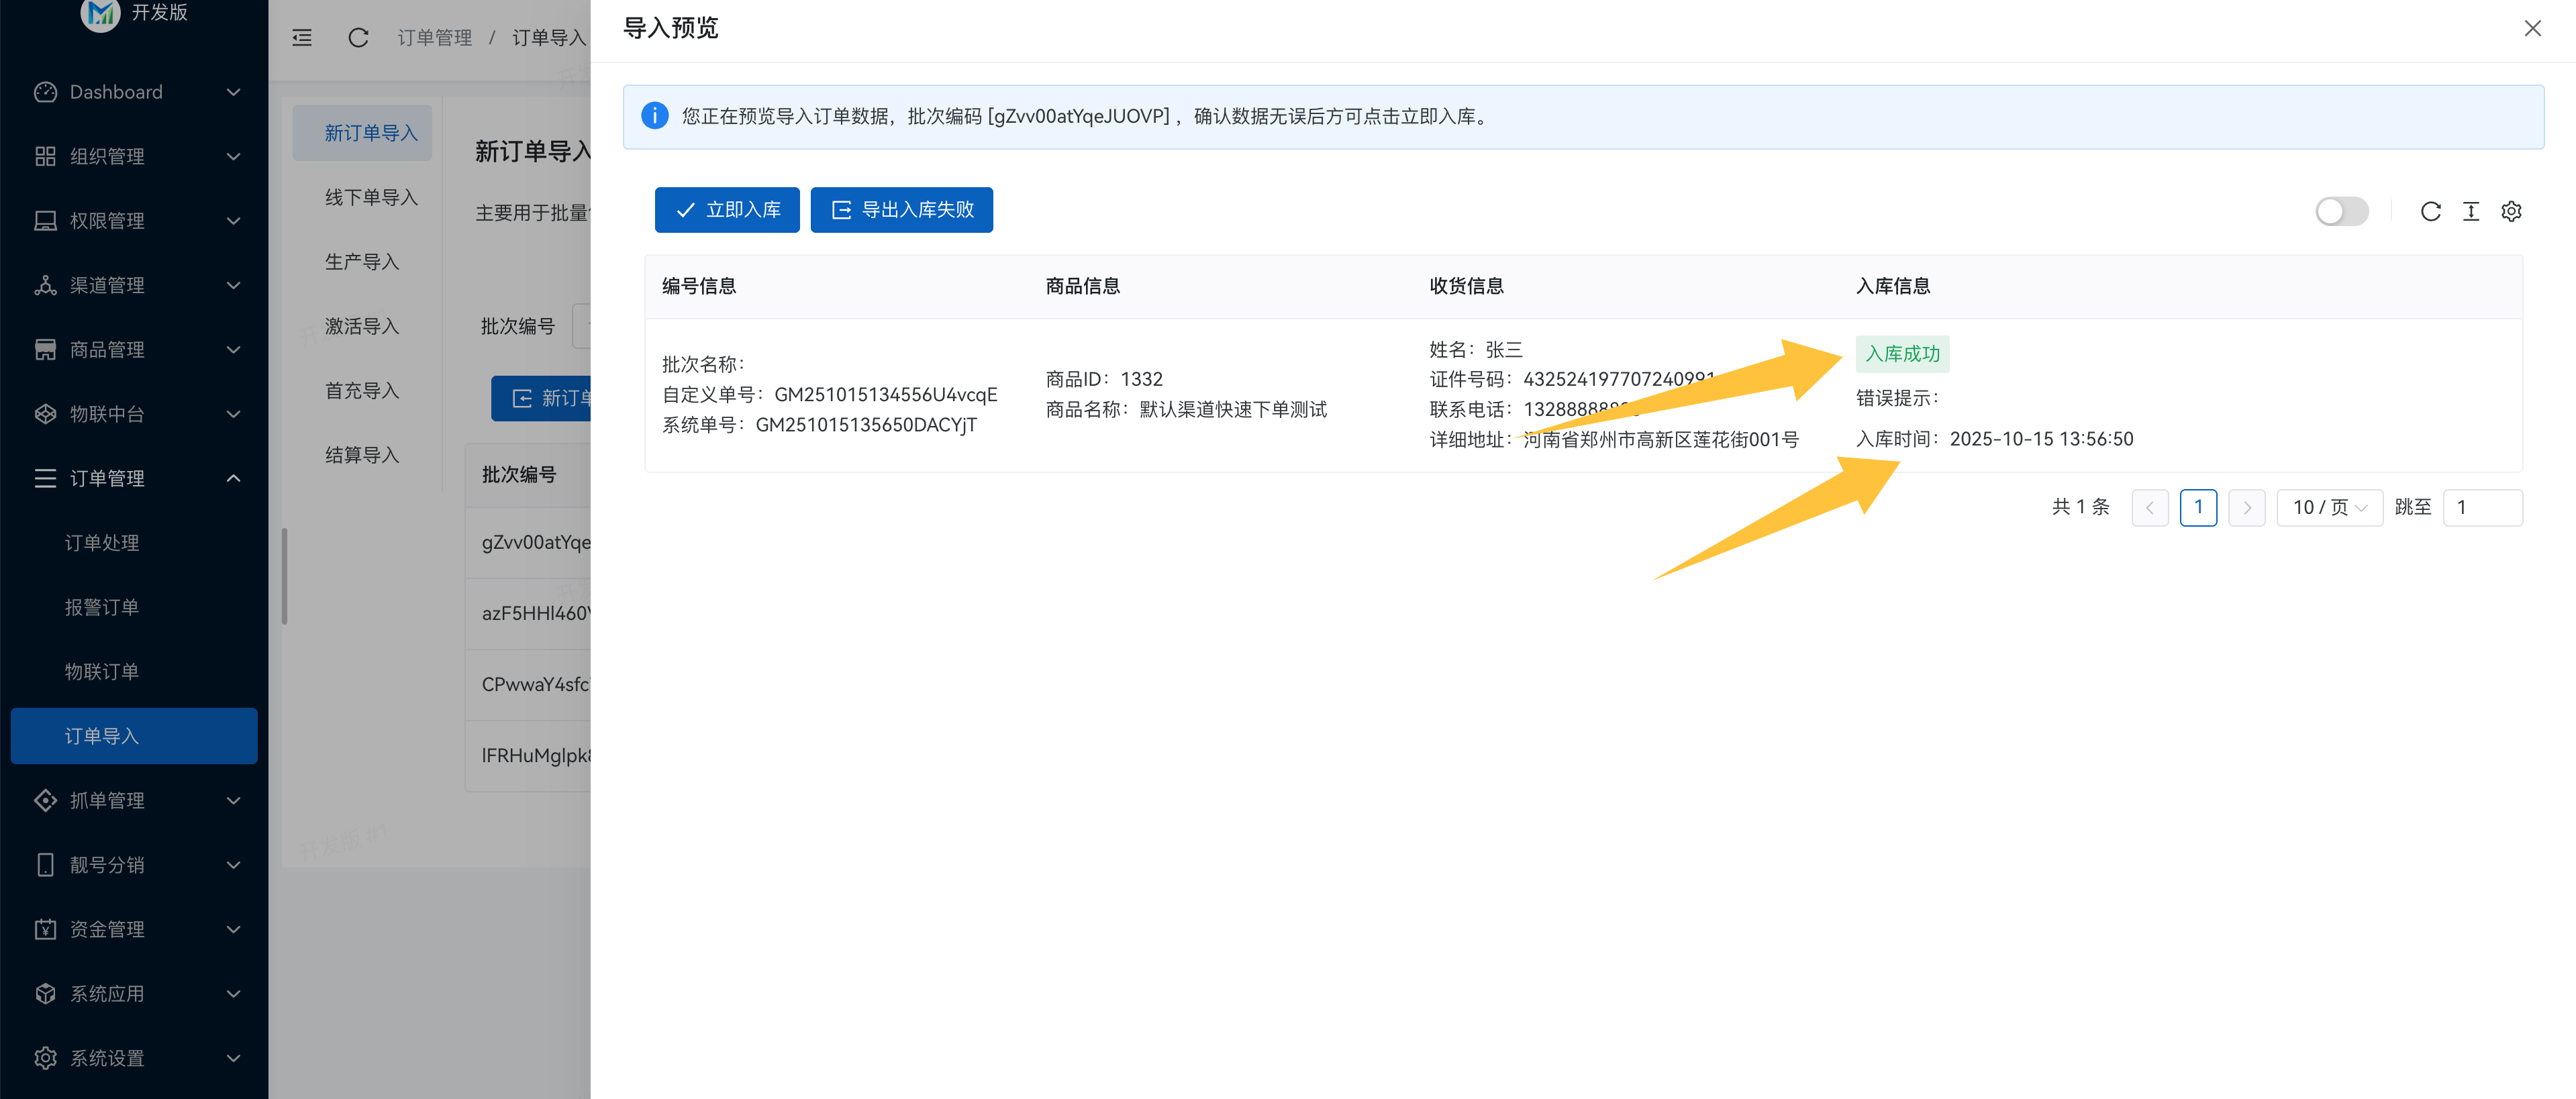This screenshot has width=2576, height=1099.
Task: Close the 导入预览 drawer with X
Action: point(2532,29)
